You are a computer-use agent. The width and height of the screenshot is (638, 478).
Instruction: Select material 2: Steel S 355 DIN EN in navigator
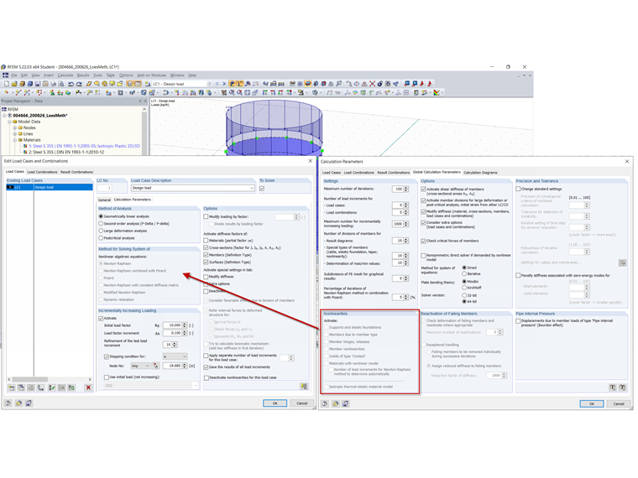pos(66,152)
